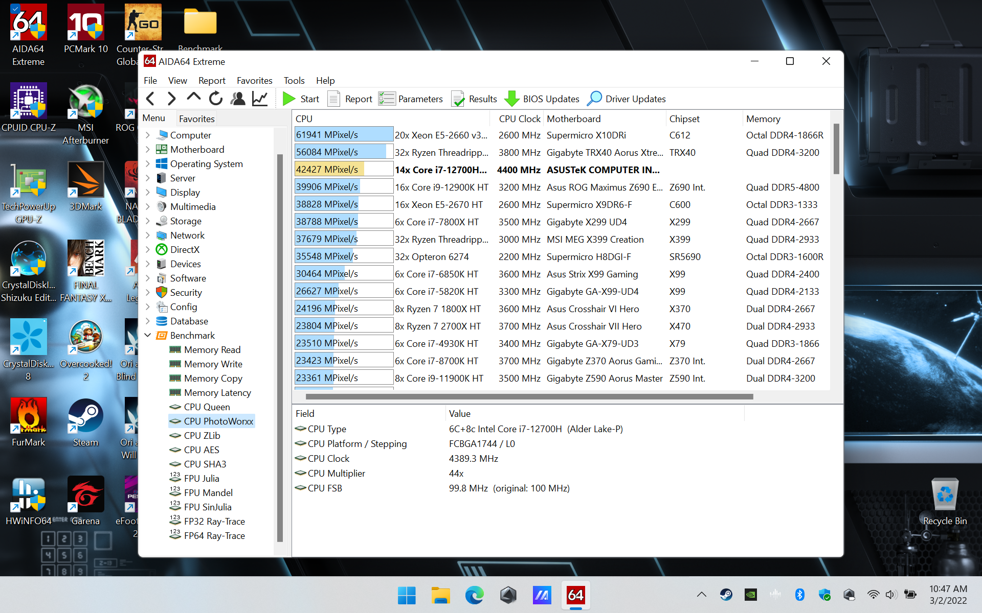Switch to the Favorites tab

[x=197, y=119]
